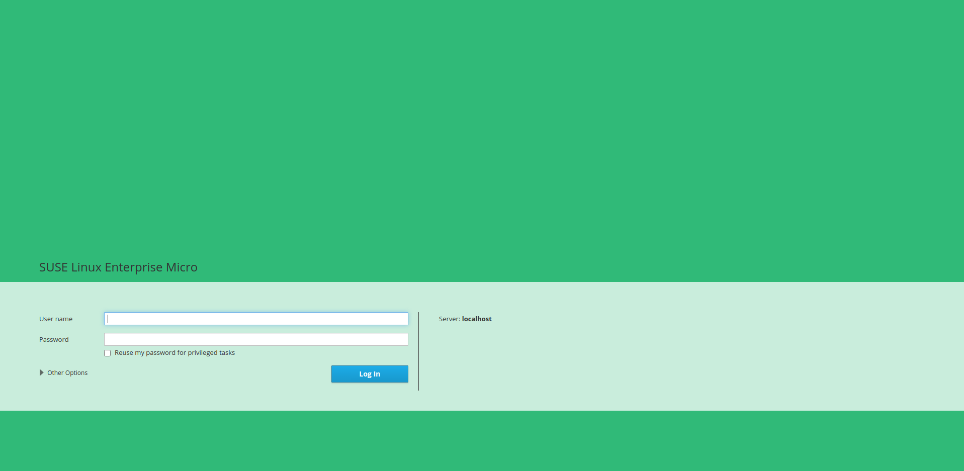964x471 pixels.
Task: Click the dark green footer area below the form
Action: 482,441
